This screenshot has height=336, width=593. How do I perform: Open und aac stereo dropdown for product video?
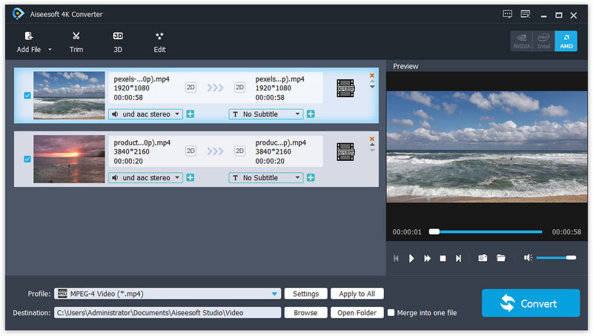tap(177, 178)
